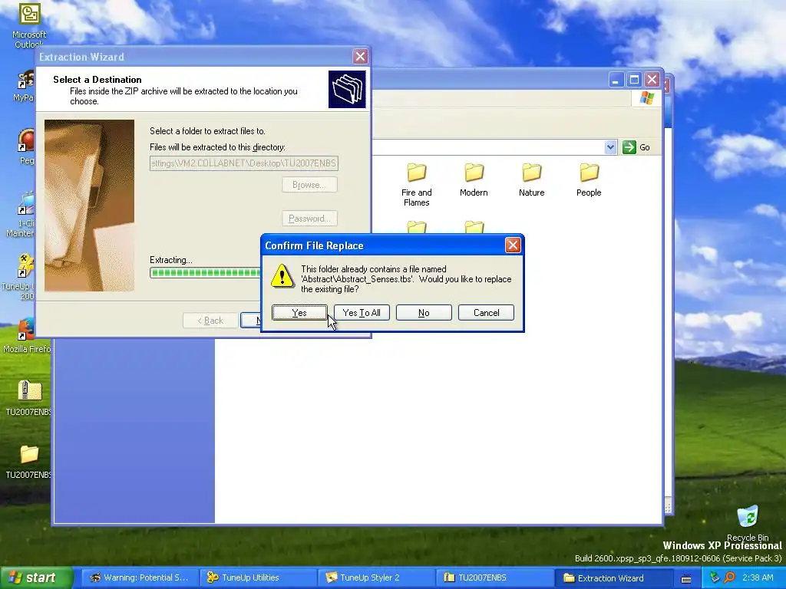Click the Password... button in Extraction Wizard
This screenshot has width=786, height=589.
309,219
